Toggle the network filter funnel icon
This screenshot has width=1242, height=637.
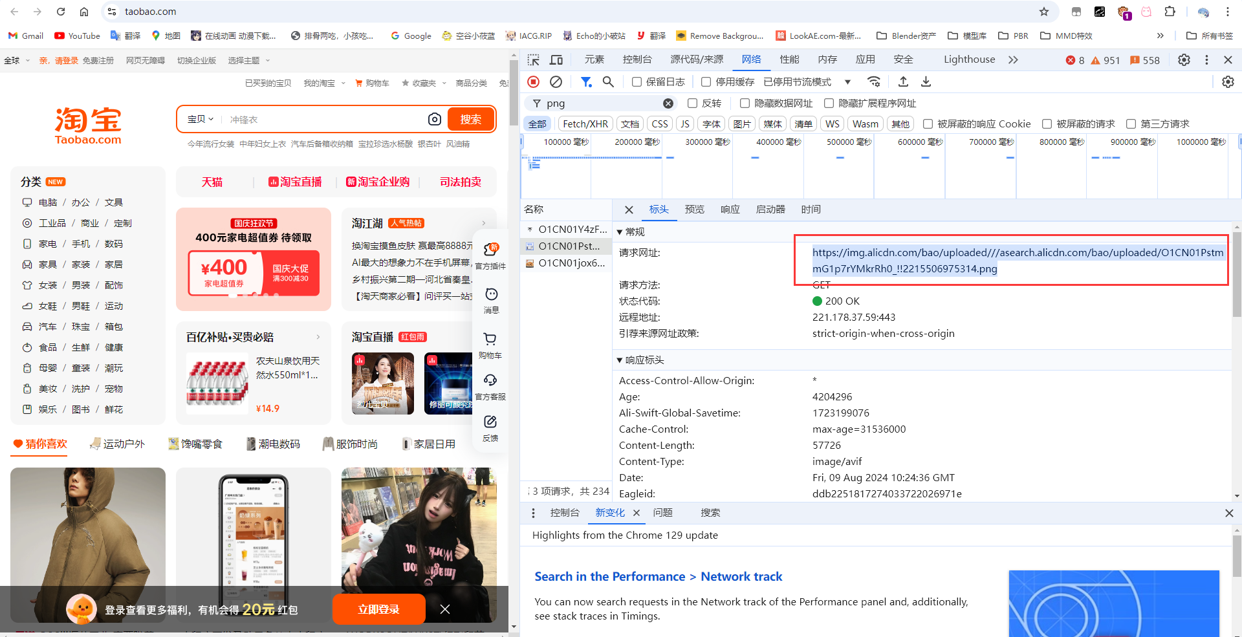pos(586,81)
